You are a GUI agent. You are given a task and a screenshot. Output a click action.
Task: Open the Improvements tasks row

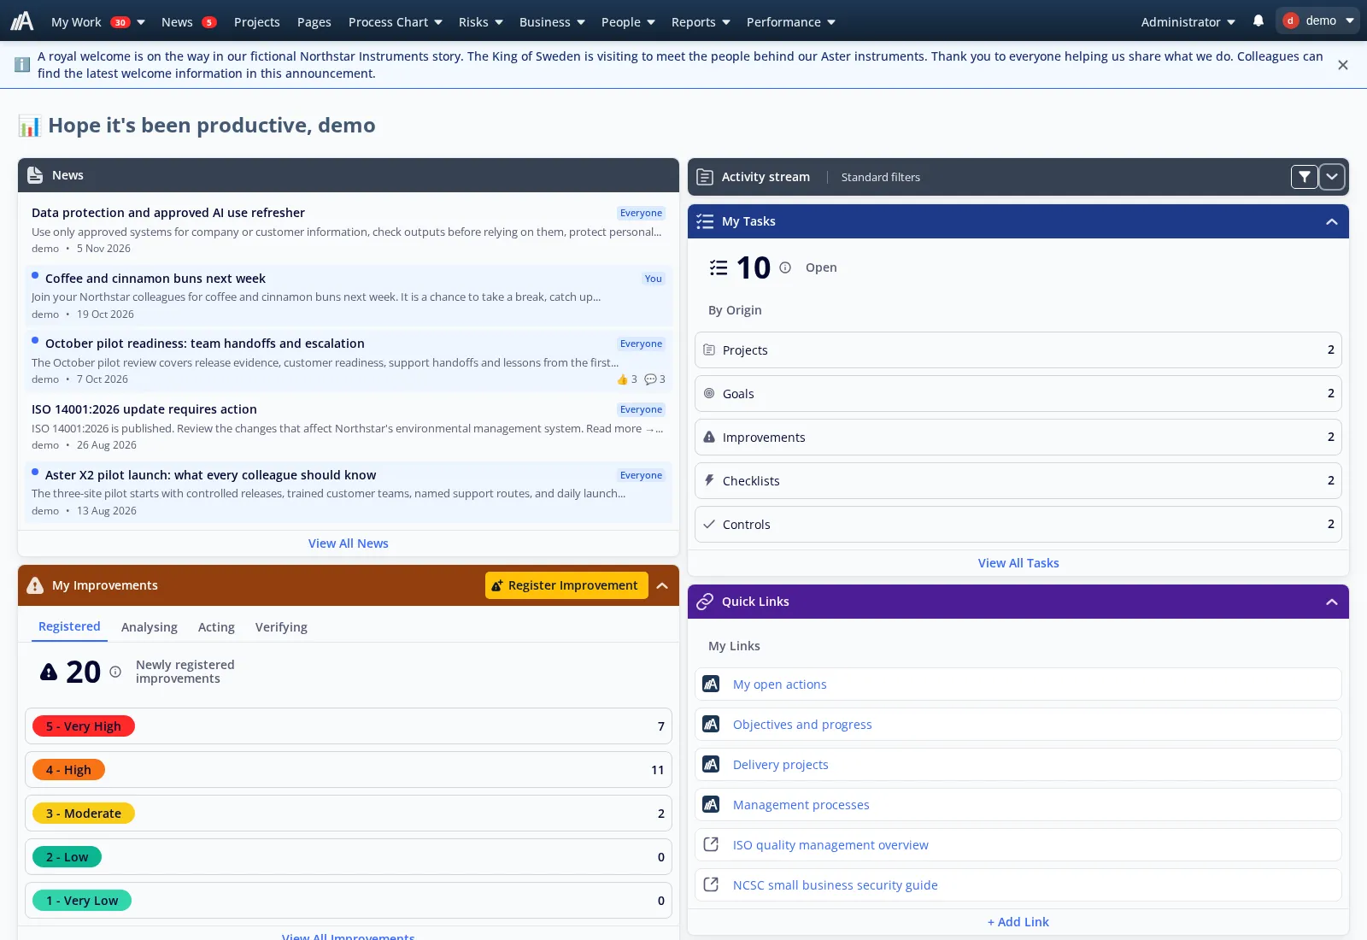click(1018, 437)
